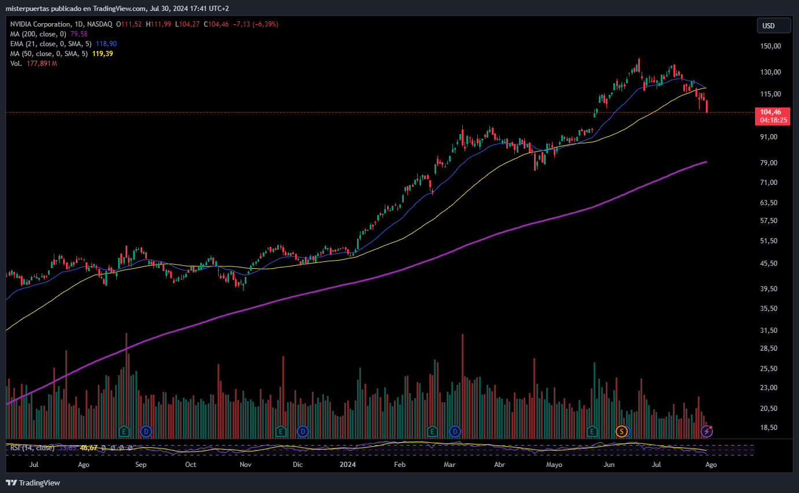Open the earnings E marker before Dic

point(281,431)
